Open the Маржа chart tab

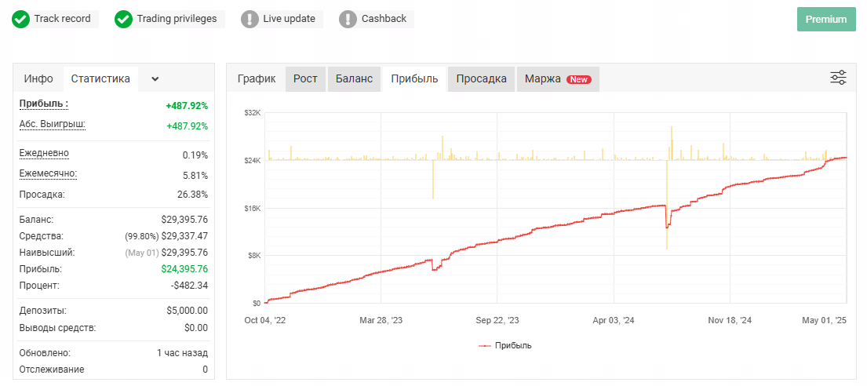pyautogui.click(x=558, y=78)
